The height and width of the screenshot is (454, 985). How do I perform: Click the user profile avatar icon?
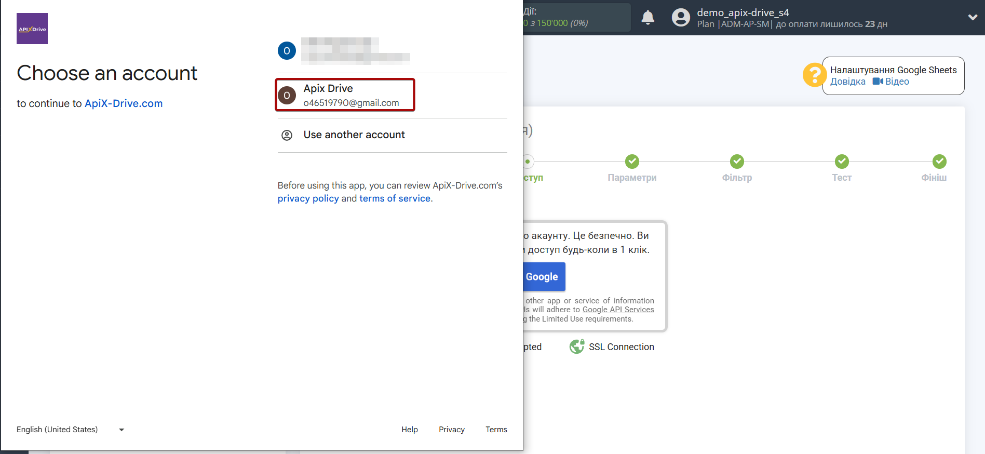[x=681, y=18]
